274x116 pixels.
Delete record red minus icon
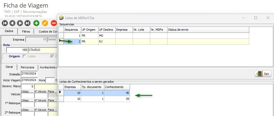click(54, 23)
